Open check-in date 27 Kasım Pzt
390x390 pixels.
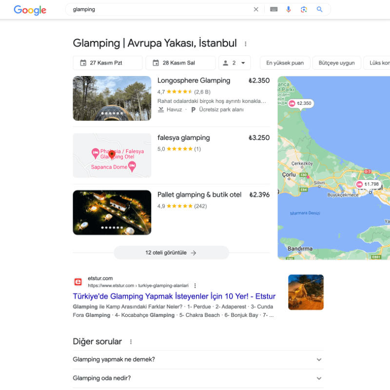pyautogui.click(x=107, y=63)
